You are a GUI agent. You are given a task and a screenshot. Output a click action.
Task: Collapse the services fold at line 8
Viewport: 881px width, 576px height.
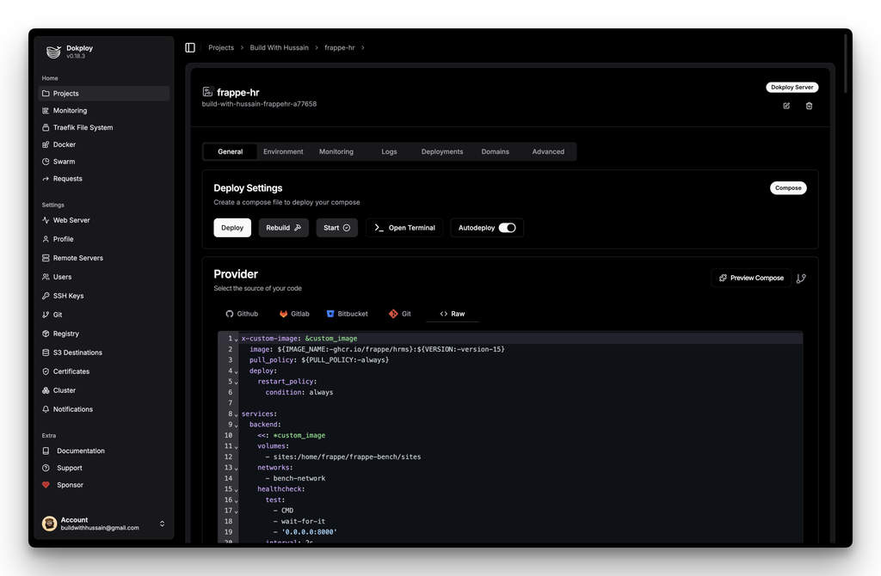click(237, 414)
